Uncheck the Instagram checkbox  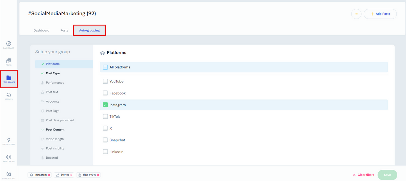click(x=105, y=105)
